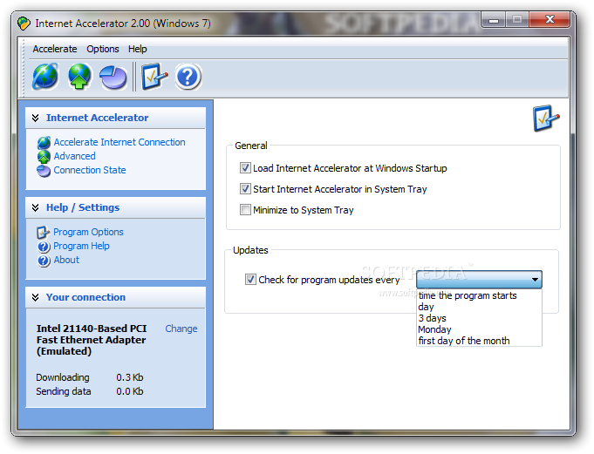Choose 'day' in update frequency list

[479, 307]
